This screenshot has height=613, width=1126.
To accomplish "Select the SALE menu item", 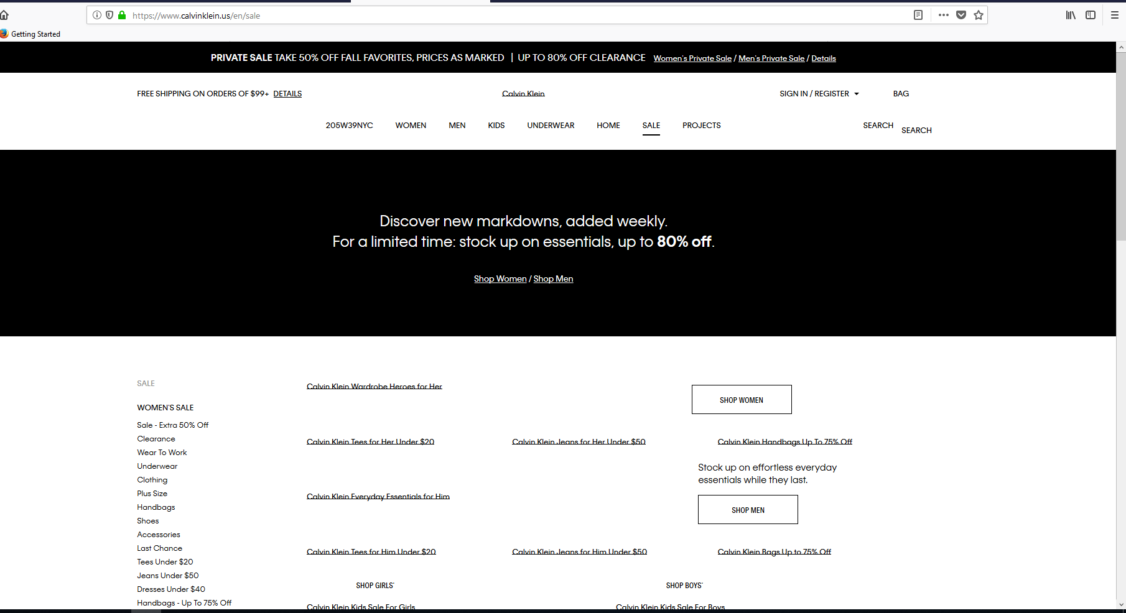I will pos(651,126).
